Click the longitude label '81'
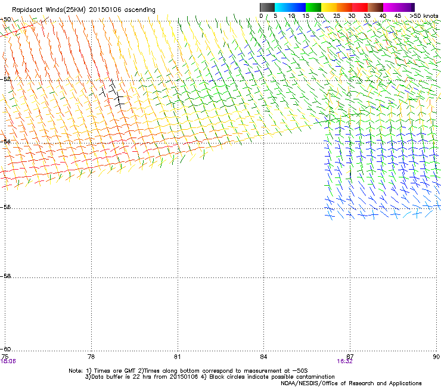Image resolution: width=441 pixels, height=387 pixels. click(x=177, y=357)
